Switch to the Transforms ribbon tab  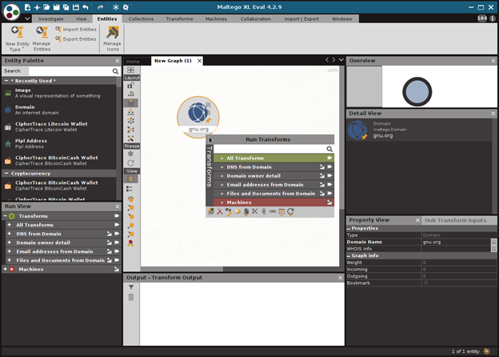click(179, 18)
